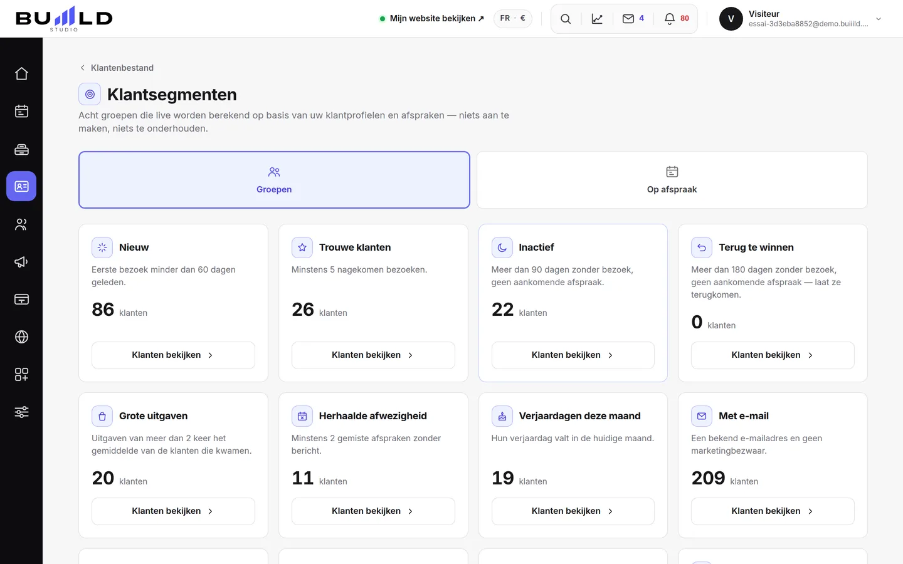Click the BUIILD Studio logo
This screenshot has width=903, height=564.
pyautogui.click(x=64, y=19)
